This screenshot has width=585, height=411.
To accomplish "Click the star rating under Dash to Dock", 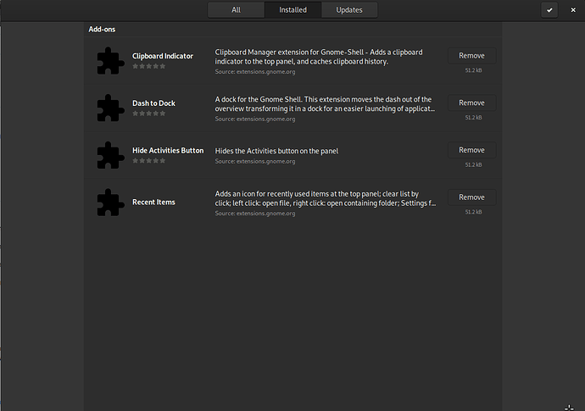I will (x=148, y=114).
